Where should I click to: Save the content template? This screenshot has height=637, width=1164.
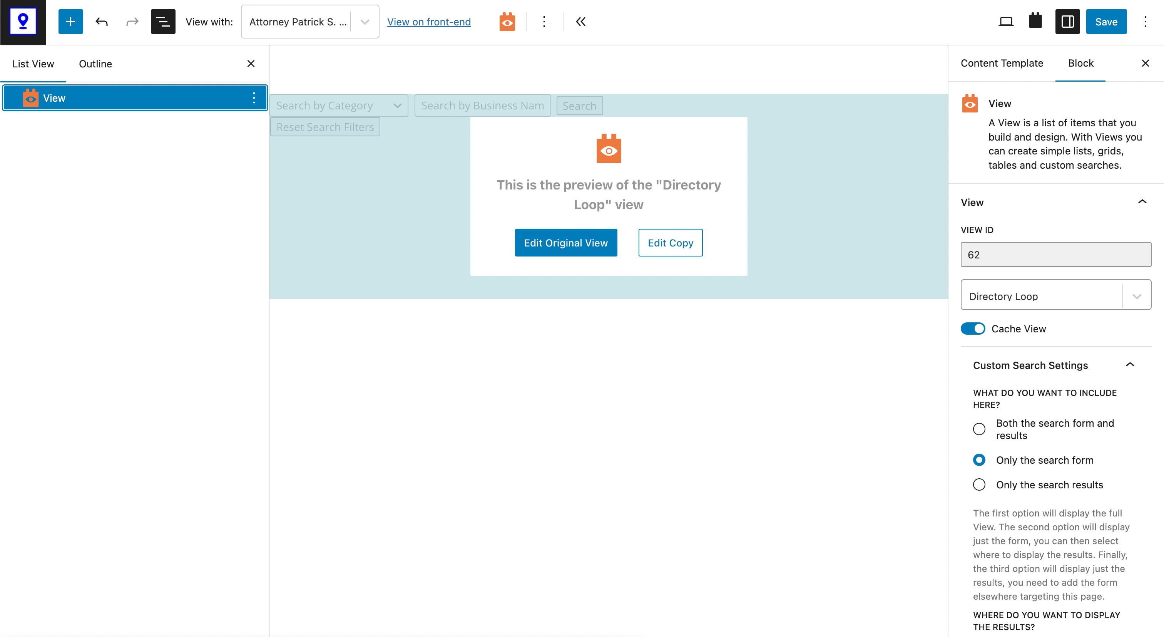1106,22
